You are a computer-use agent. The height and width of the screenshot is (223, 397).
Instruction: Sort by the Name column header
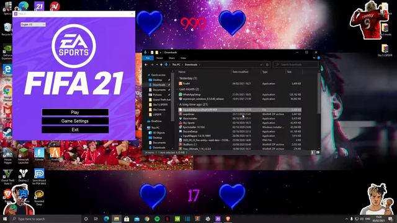click(x=182, y=72)
